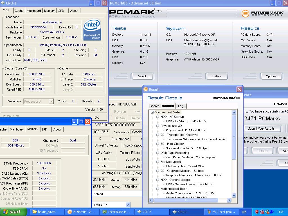Click scroll down arrow in result tree
288x216 pixels.
tap(234, 195)
